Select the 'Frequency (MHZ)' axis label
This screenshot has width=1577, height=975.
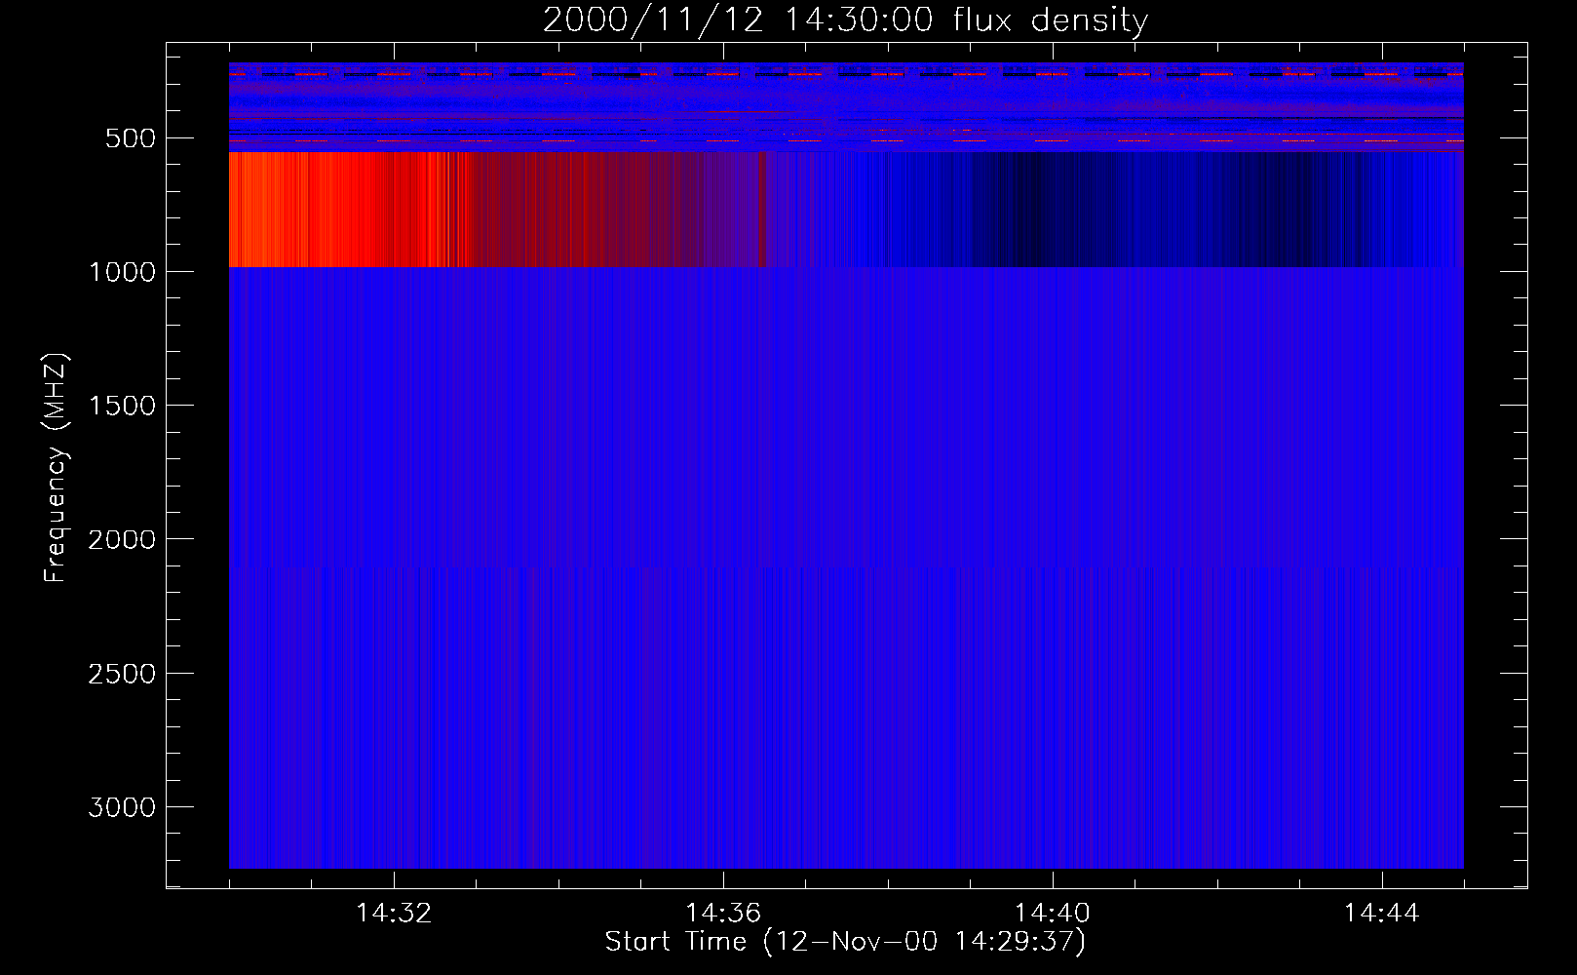pos(56,468)
